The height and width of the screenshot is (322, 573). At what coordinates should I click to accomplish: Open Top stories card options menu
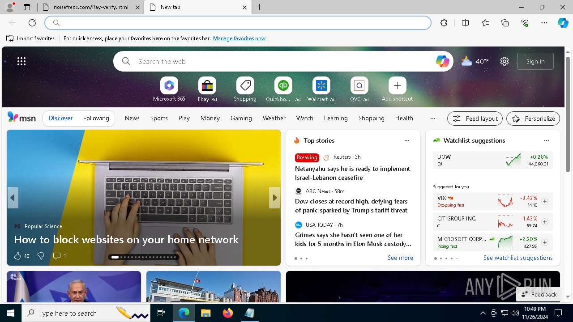(x=407, y=140)
